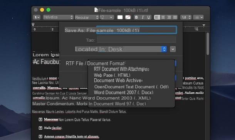Click the text "Nulla facilisi."
Viewport: 235px width, 140px height.
[x=53, y=128]
